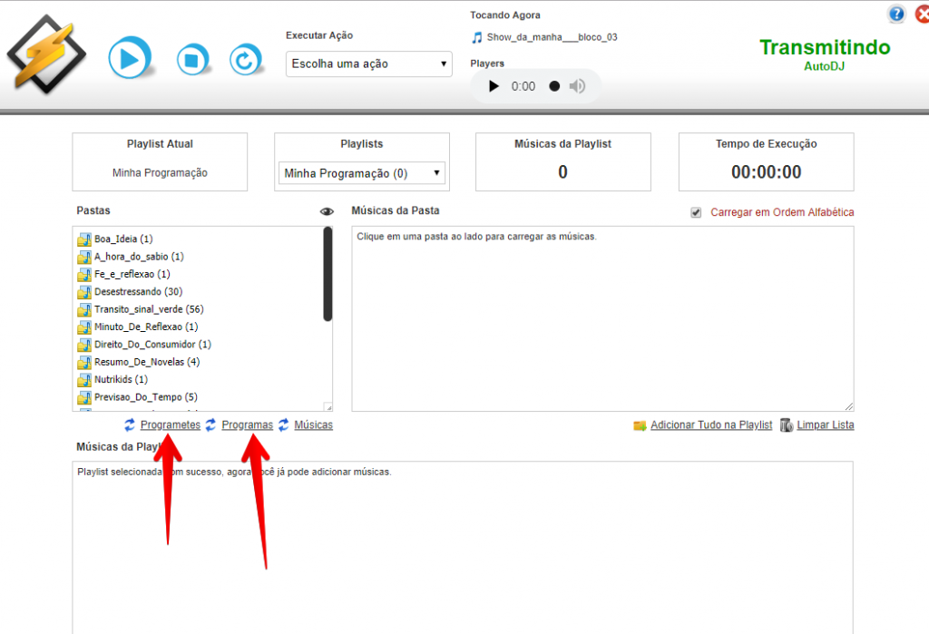Click the trash icon beside Limpar Lista
The width and height of the screenshot is (929, 634).
tap(786, 424)
